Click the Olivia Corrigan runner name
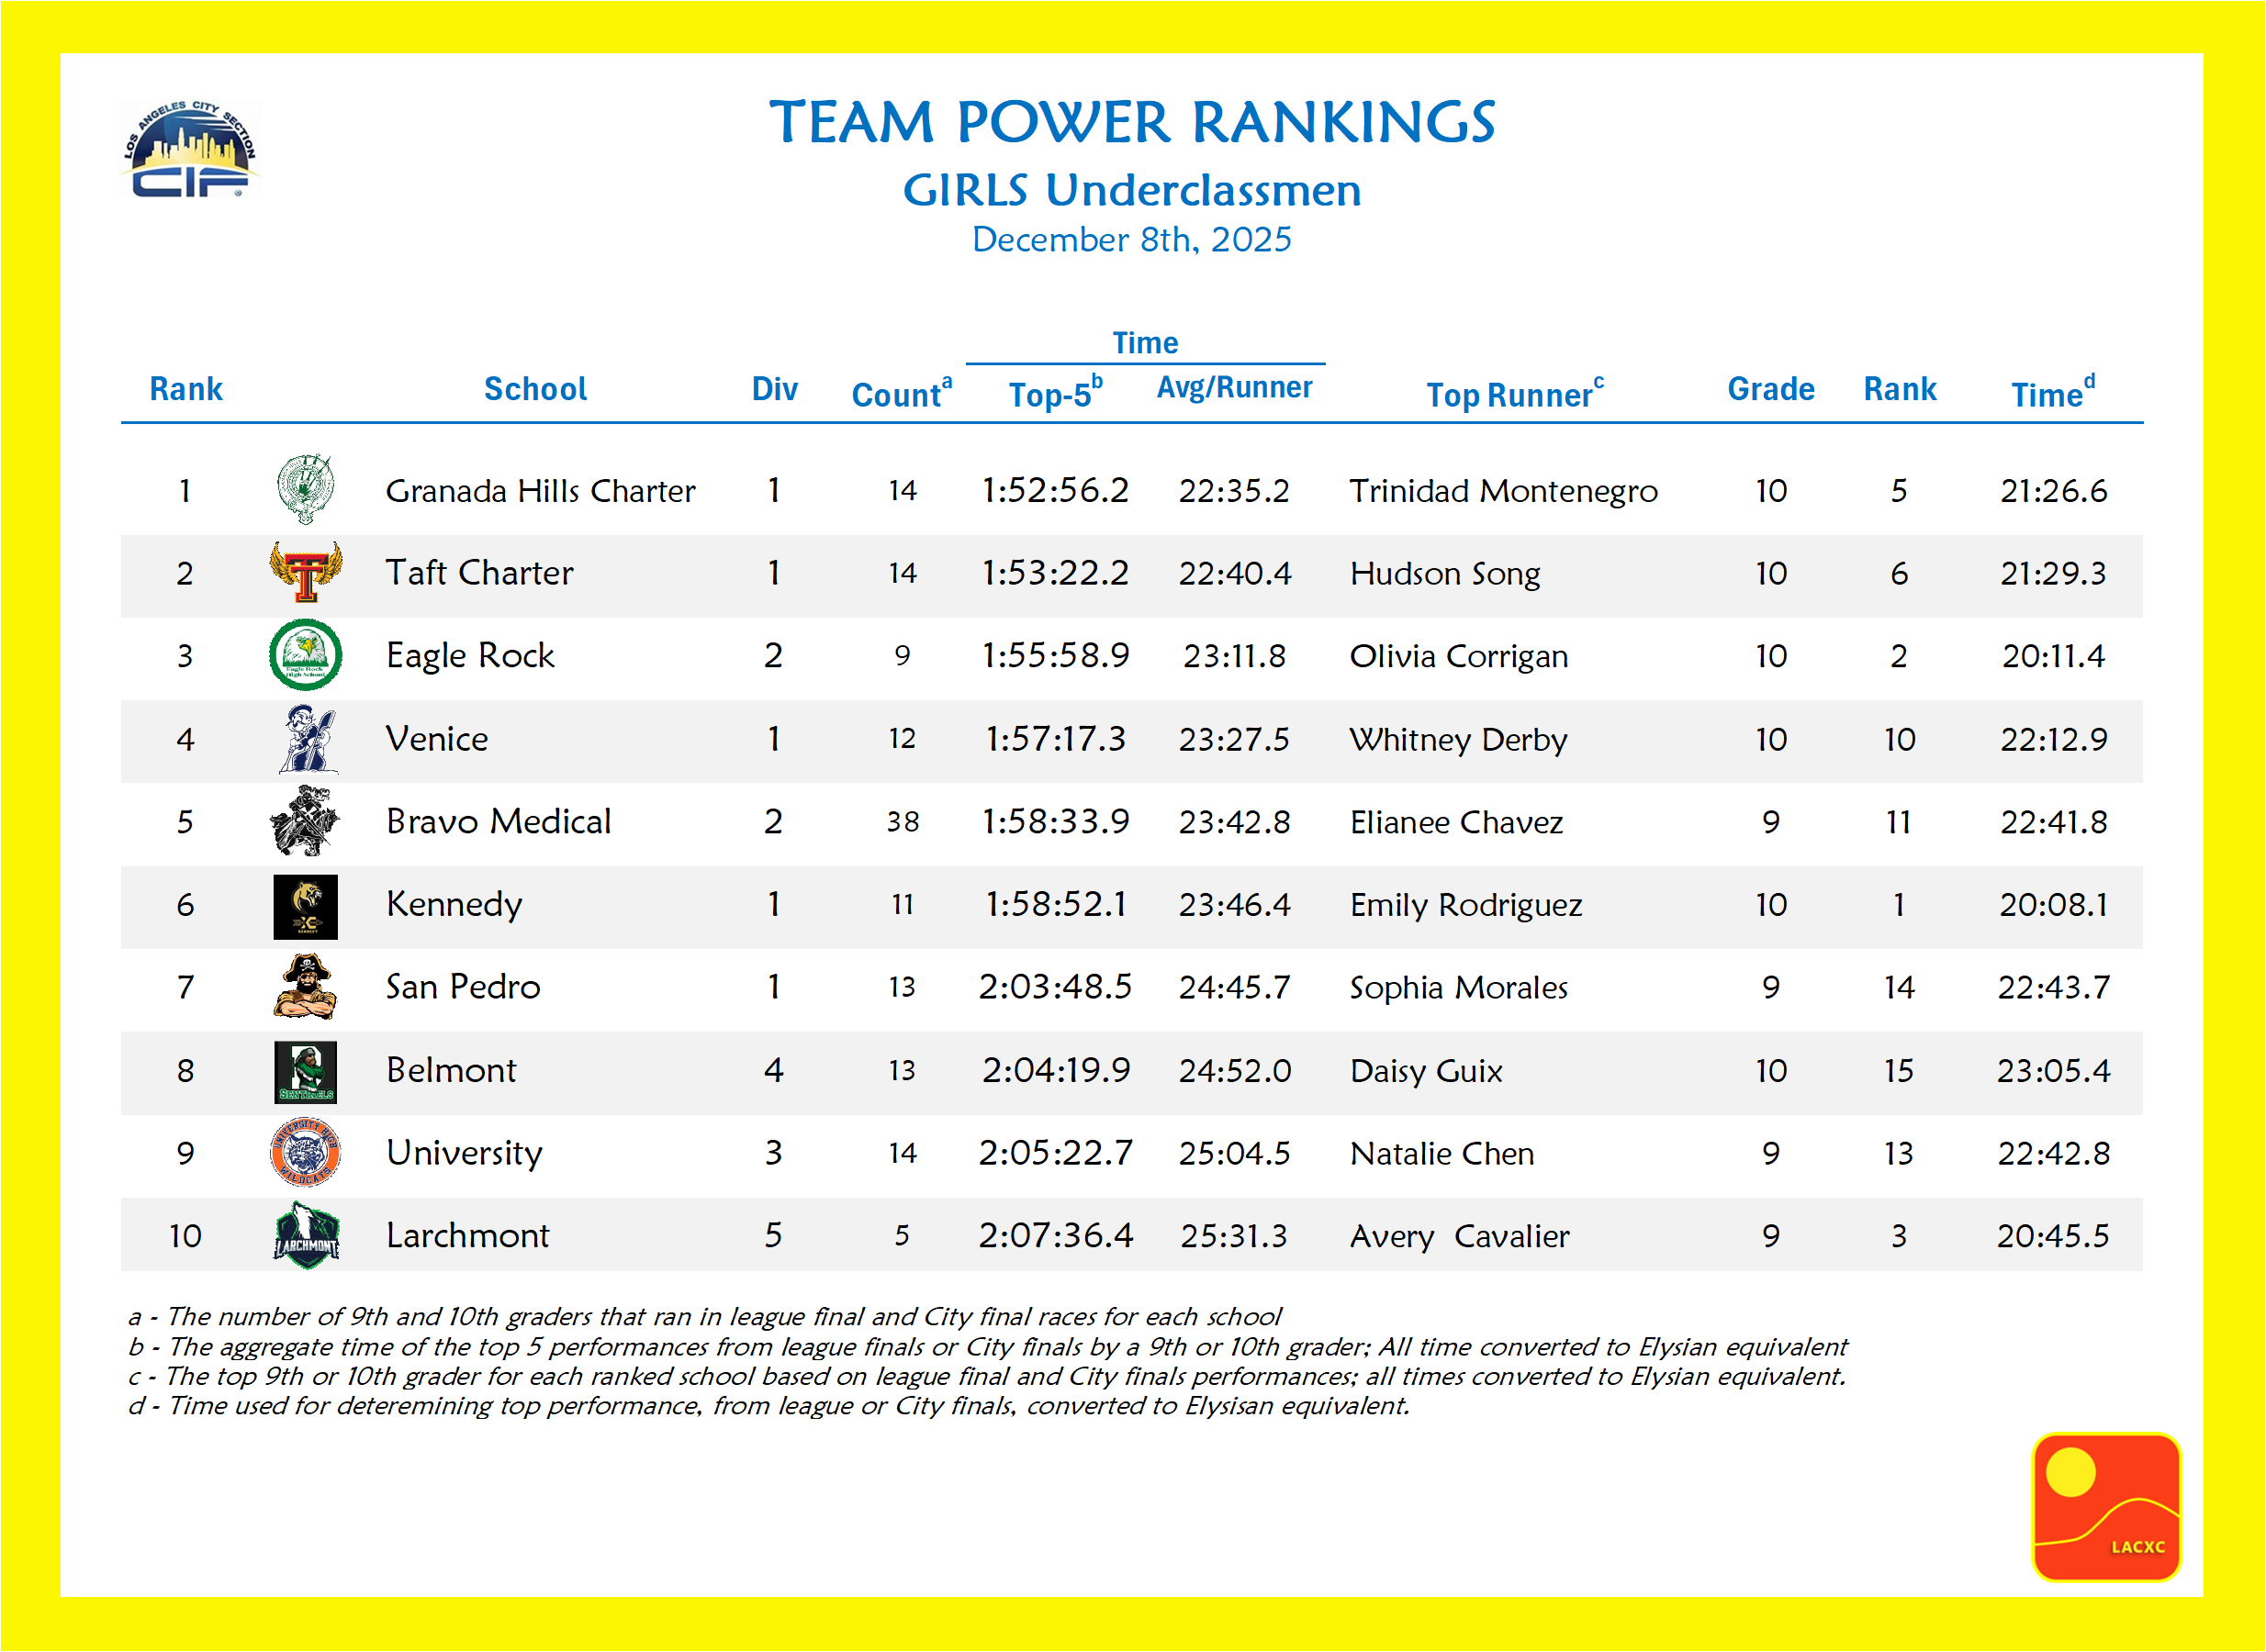2266x1652 pixels. tap(1458, 656)
